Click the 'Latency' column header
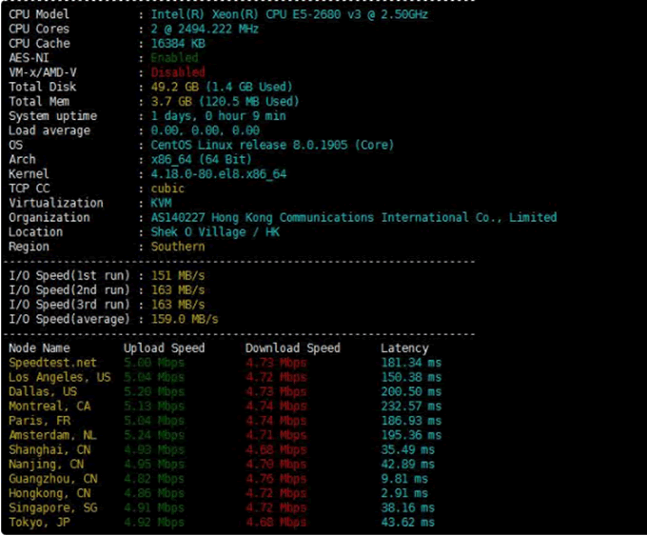 tap(404, 348)
